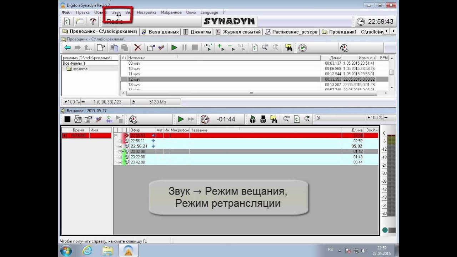Image resolution: width=457 pixels, height=257 pixels.
Task: Click the binoculars icon in broadcast toolbar
Action: [x=273, y=119]
